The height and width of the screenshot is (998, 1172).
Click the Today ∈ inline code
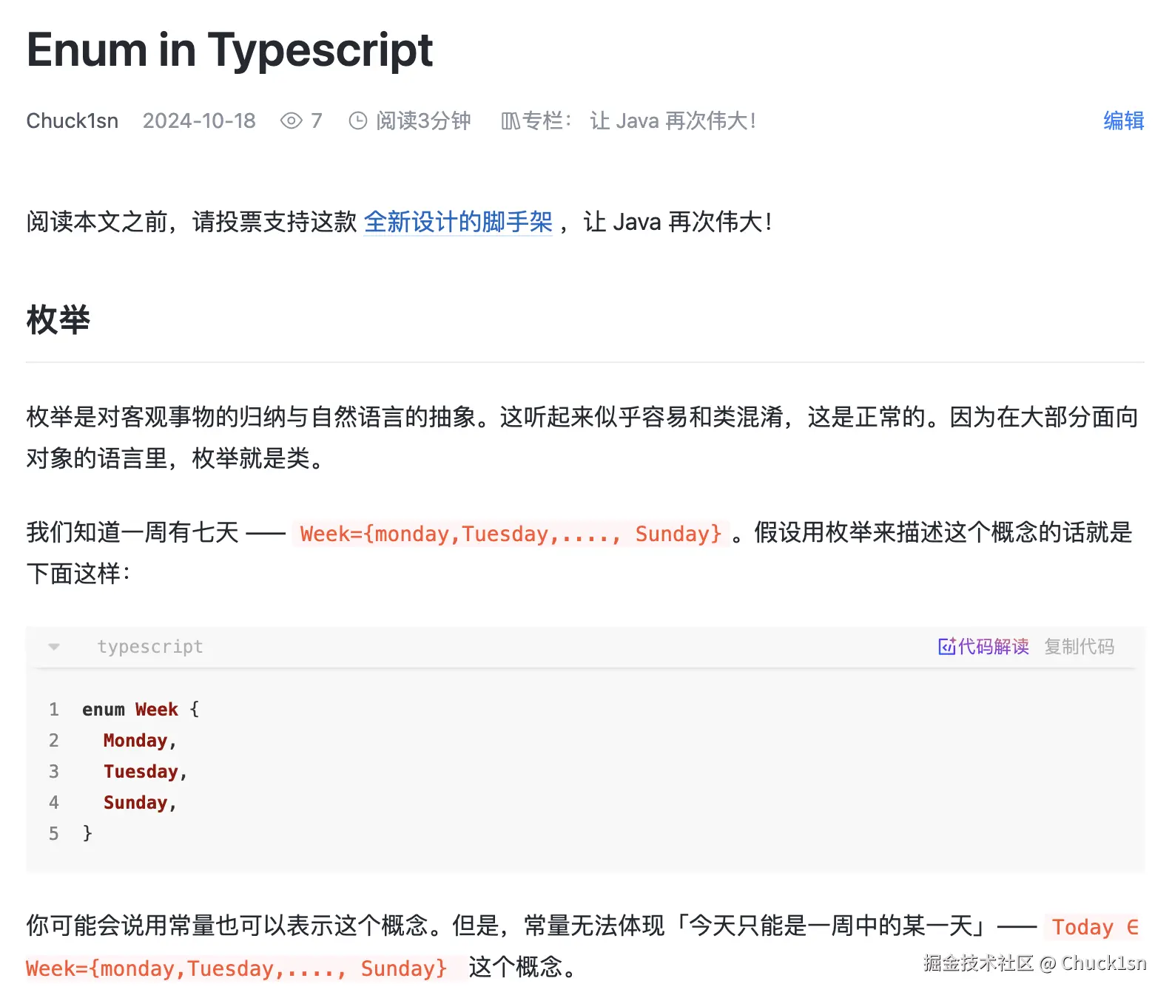[1094, 927]
